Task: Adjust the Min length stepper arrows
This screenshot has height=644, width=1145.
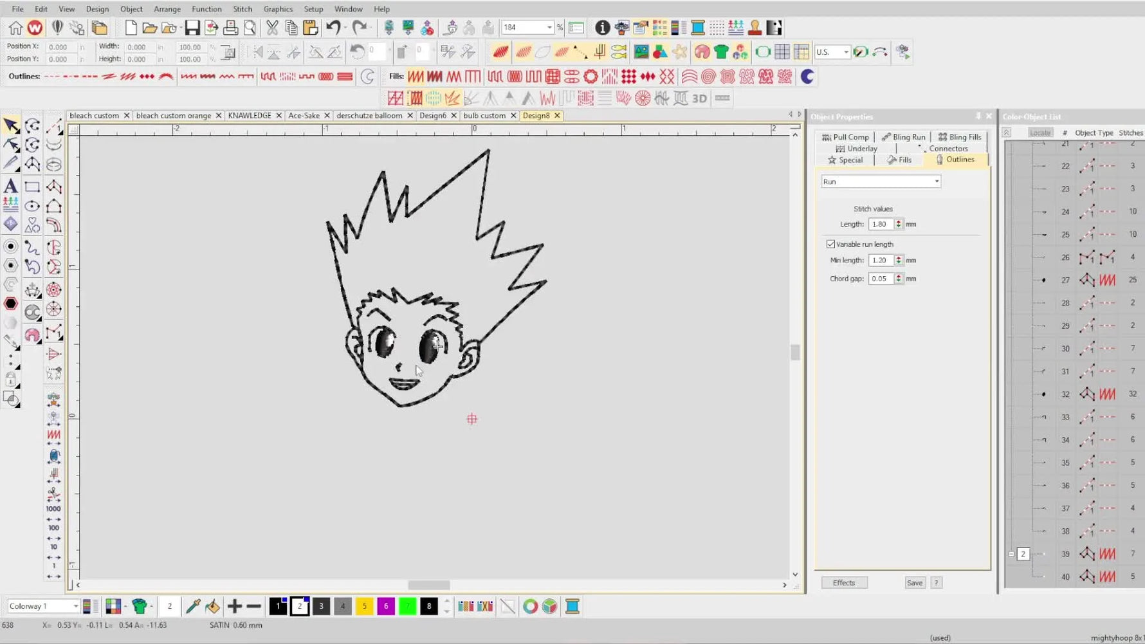Action: coord(899,260)
